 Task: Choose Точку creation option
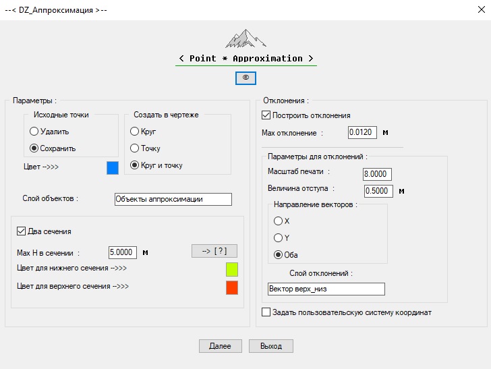click(x=135, y=148)
